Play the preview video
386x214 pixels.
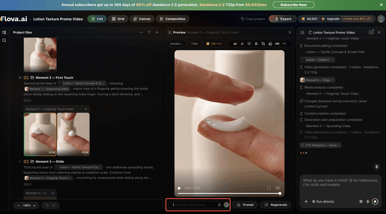pos(180,188)
